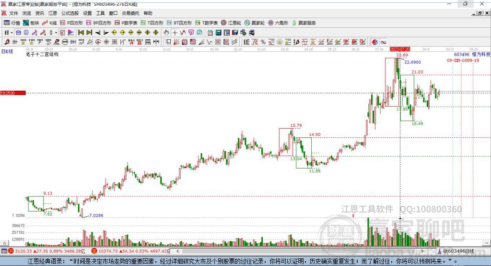Open the T数字表 tool
Image resolution: width=491 pixels, height=266 pixels.
(x=206, y=23)
